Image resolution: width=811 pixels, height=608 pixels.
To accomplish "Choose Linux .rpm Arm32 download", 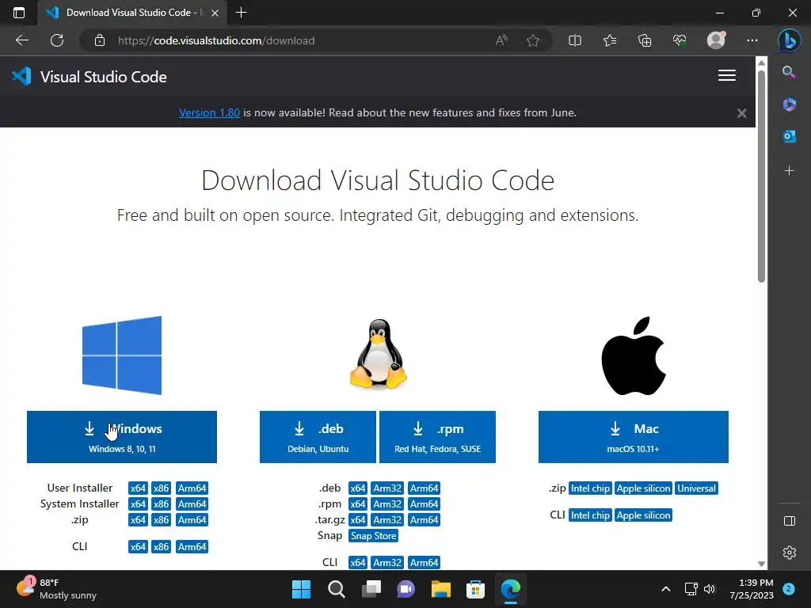I will 387,504.
